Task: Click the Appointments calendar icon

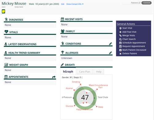Action: (x=6, y=77)
